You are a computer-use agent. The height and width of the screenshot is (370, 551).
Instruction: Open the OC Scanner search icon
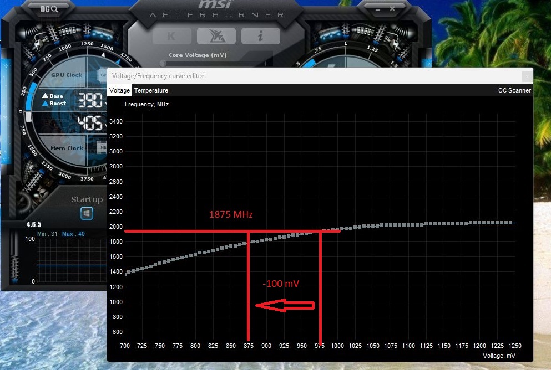(x=49, y=9)
